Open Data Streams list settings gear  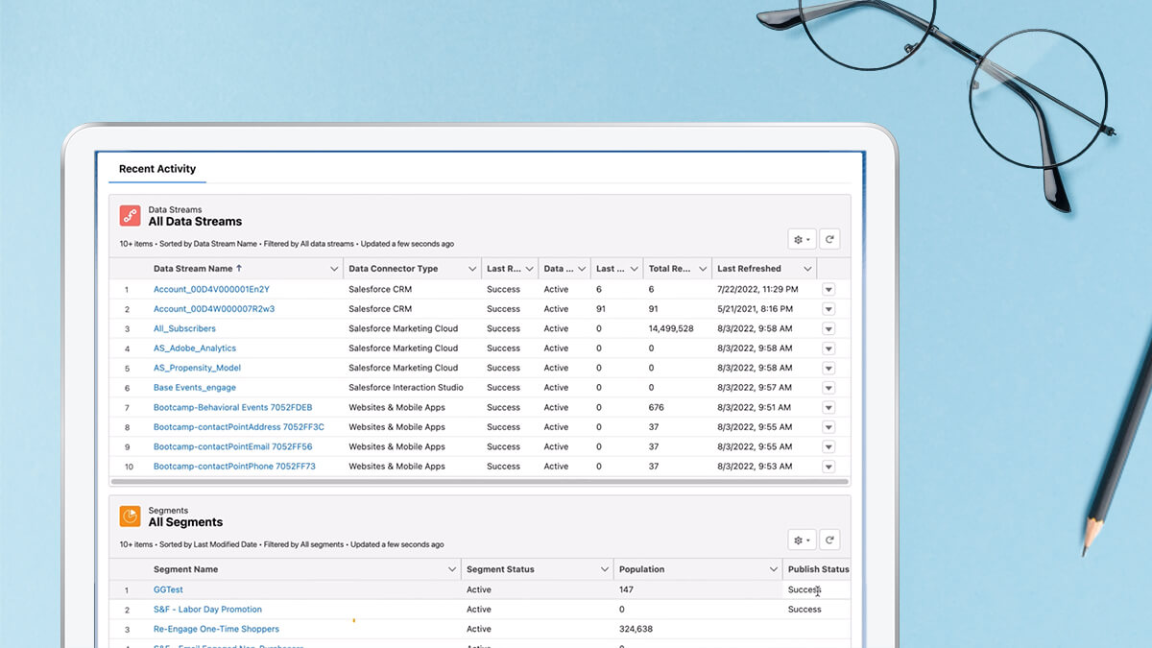point(801,239)
